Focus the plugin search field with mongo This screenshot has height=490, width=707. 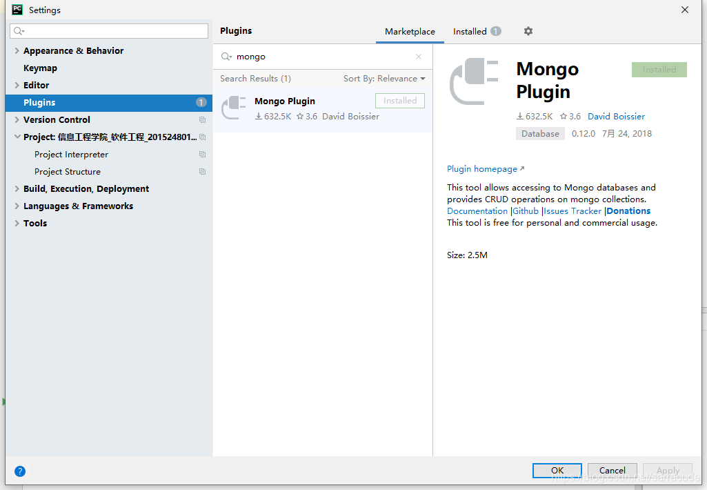322,57
